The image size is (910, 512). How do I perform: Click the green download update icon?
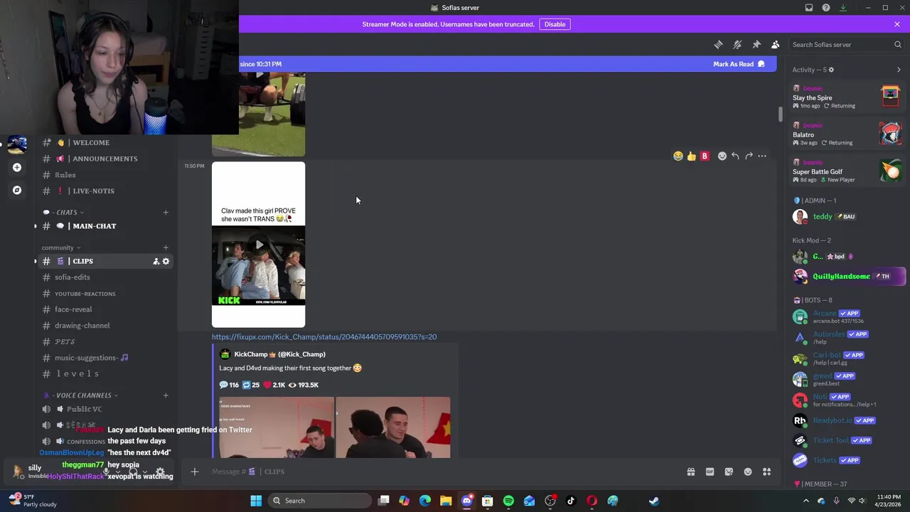point(843,8)
